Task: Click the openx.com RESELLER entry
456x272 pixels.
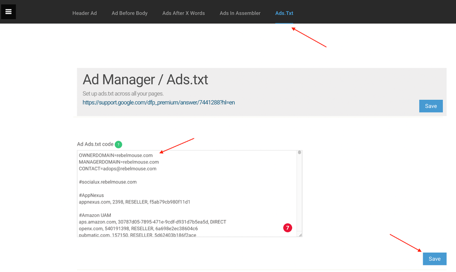Action: pyautogui.click(x=138, y=229)
